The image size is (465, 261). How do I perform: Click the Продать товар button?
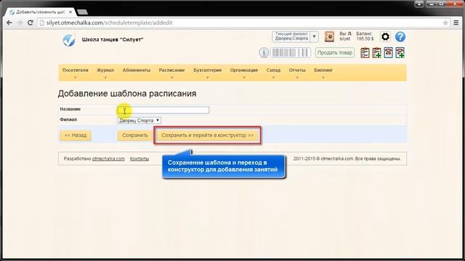click(335, 53)
